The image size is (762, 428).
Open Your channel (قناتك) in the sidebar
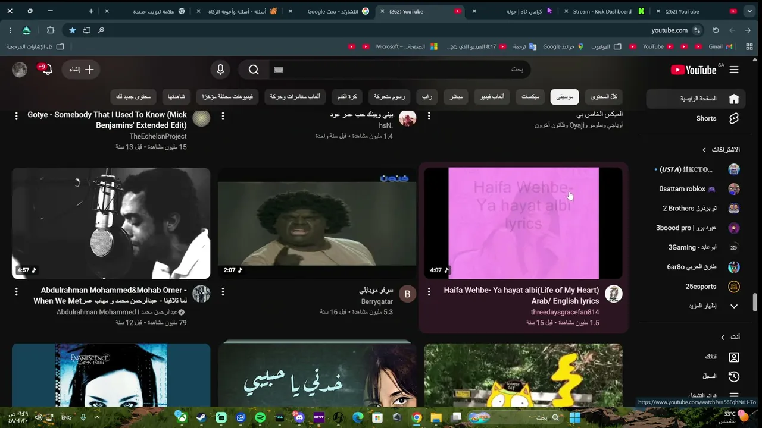(x=695, y=357)
